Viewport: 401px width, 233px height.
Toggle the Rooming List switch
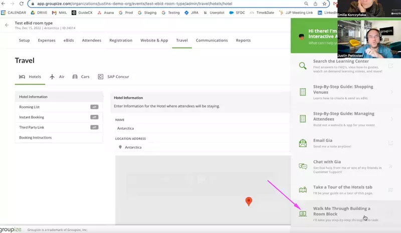pyautogui.click(x=94, y=107)
